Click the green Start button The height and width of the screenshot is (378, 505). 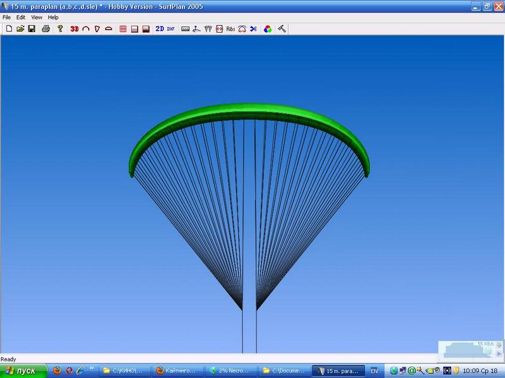pos(23,370)
